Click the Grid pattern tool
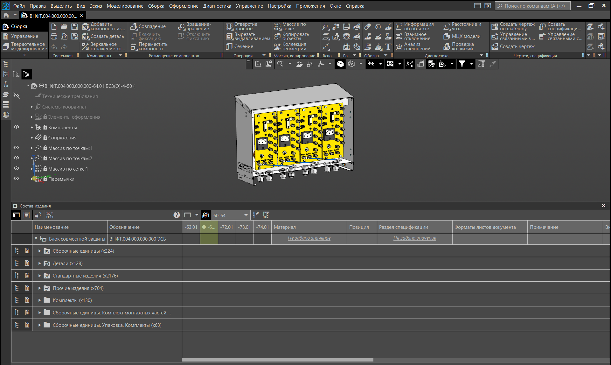 (x=277, y=26)
